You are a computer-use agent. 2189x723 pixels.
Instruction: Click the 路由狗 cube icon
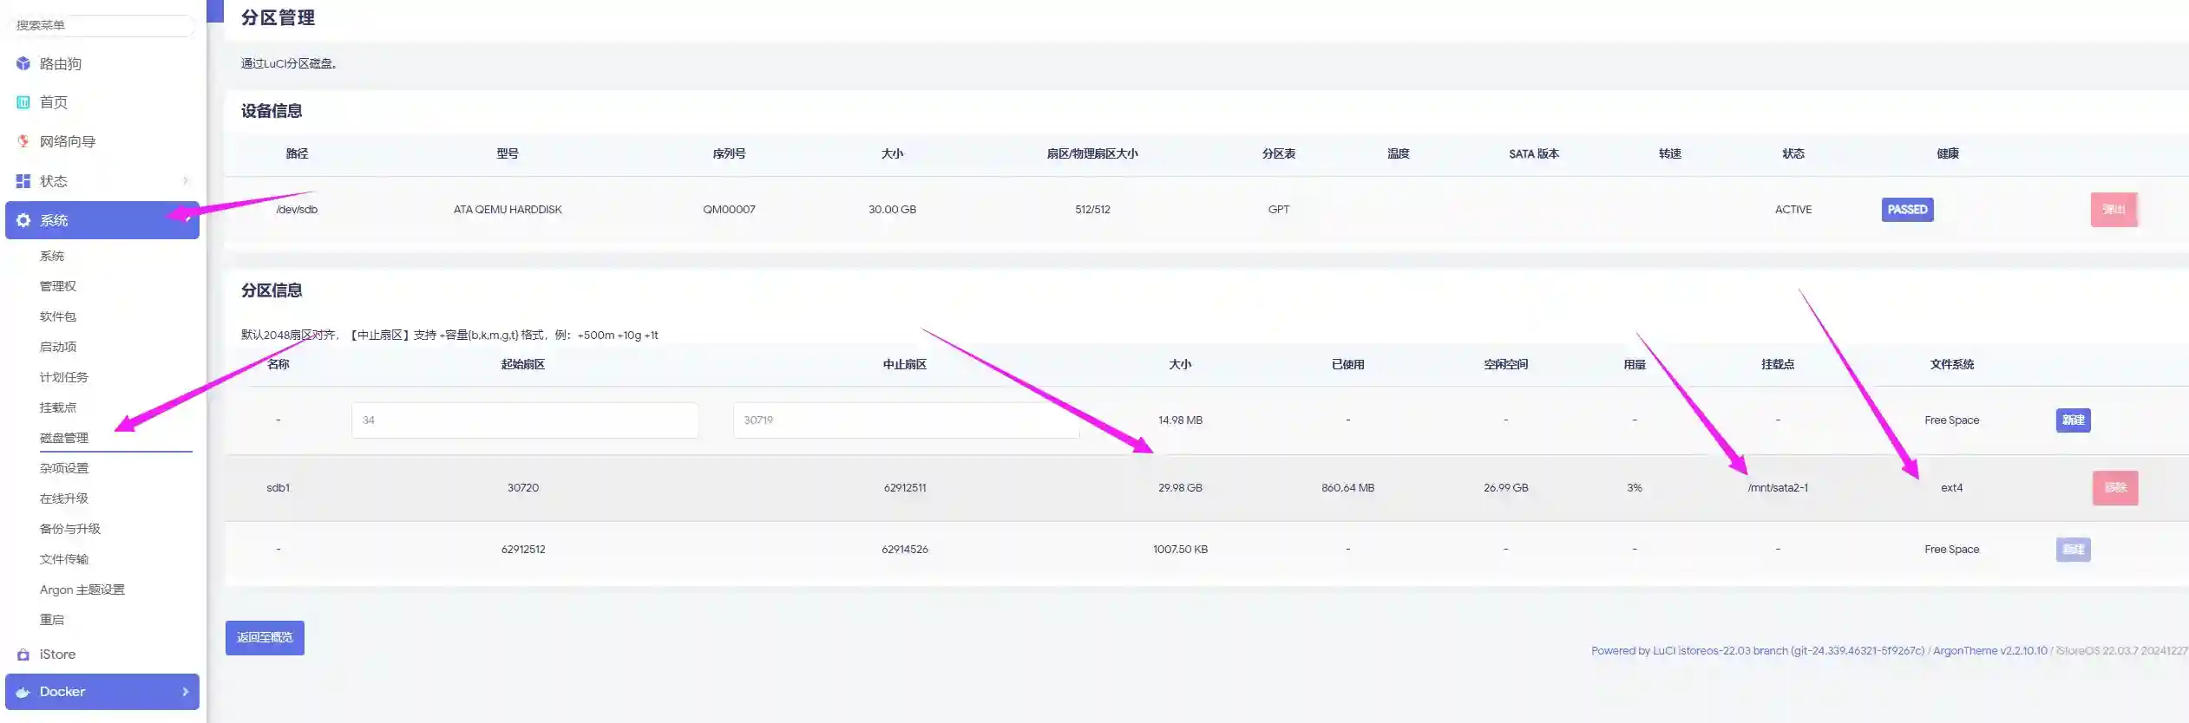[23, 63]
